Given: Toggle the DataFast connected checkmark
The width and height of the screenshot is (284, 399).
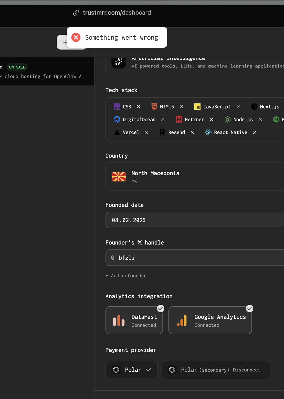Looking at the screenshot, I should 161,309.
